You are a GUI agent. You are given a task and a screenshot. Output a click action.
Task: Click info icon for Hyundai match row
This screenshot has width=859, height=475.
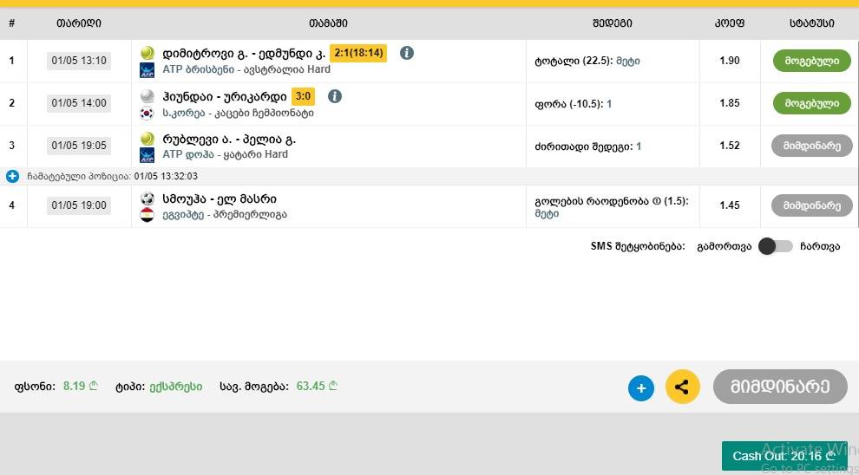335,96
